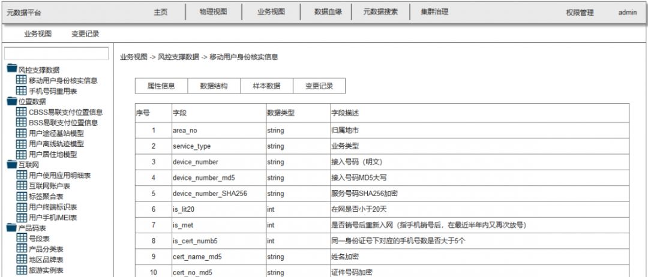Screen dimensions: 648x277
Task: Click the device_number_SHA256 field cell
Action: tap(218, 194)
